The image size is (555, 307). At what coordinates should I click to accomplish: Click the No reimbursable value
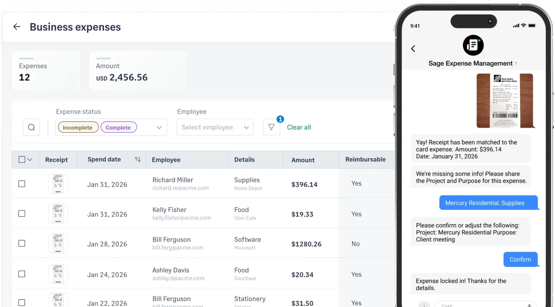click(356, 244)
